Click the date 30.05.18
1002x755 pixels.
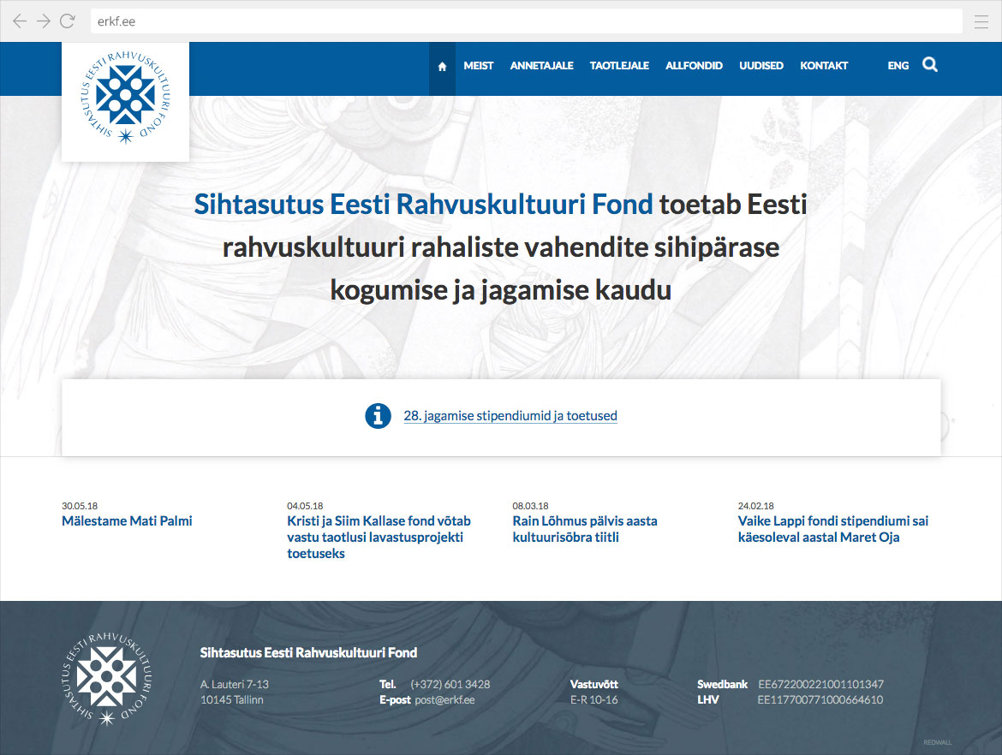click(80, 506)
